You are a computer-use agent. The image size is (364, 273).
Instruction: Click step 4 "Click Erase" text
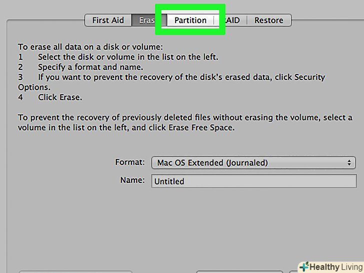click(60, 97)
